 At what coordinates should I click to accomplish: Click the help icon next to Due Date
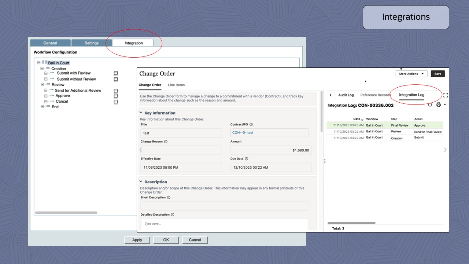(246, 159)
